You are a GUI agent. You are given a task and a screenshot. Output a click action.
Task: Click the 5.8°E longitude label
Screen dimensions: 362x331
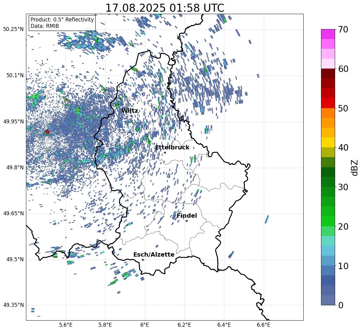(x=105, y=325)
